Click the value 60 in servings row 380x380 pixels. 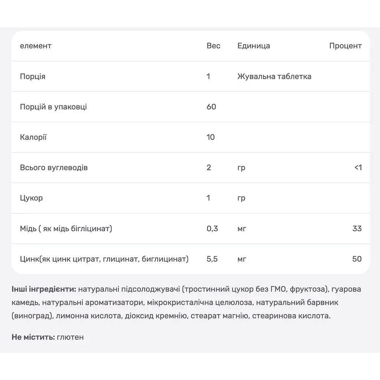(211, 107)
